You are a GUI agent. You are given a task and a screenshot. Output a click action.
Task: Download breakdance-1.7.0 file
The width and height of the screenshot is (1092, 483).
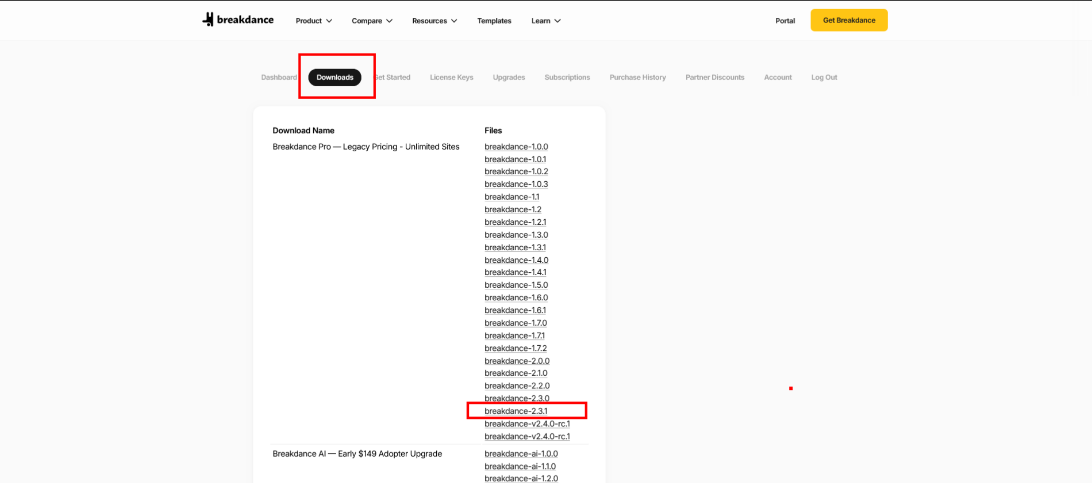515,323
